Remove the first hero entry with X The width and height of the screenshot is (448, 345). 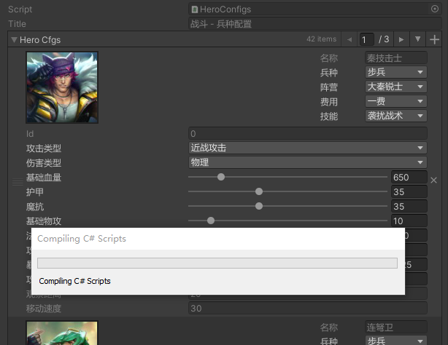click(x=433, y=181)
